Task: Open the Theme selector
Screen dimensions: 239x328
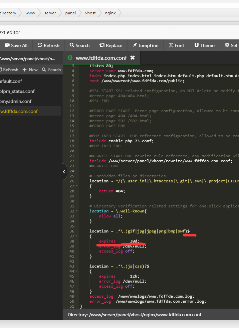Action: (204, 45)
